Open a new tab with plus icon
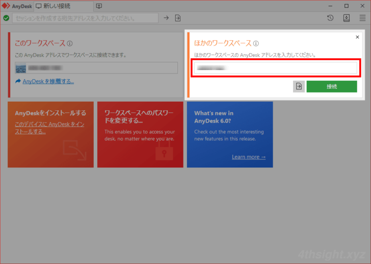The width and height of the screenshot is (371, 264). 99,6
